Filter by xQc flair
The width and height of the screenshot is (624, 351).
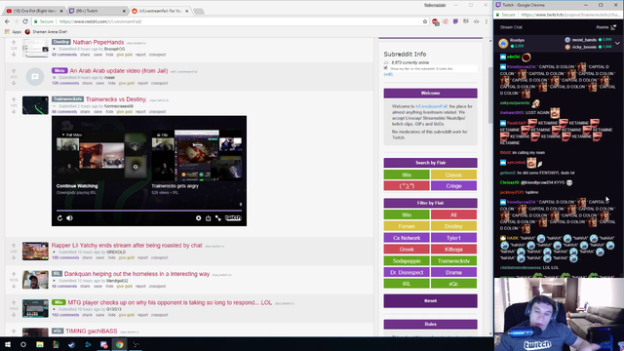point(453,284)
